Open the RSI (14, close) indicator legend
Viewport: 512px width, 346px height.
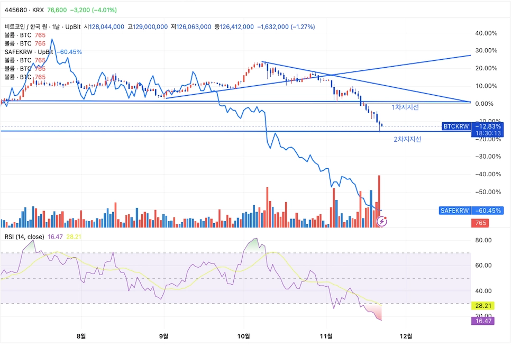(24, 236)
